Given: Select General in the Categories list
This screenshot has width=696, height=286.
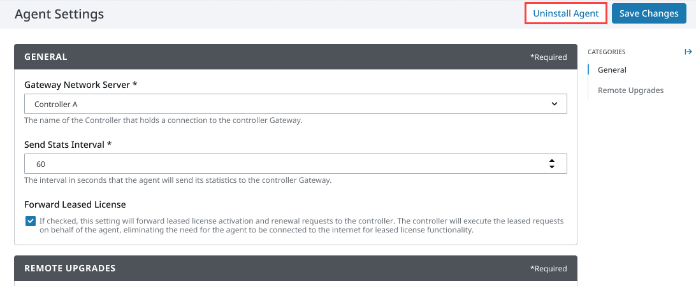Looking at the screenshot, I should [612, 70].
